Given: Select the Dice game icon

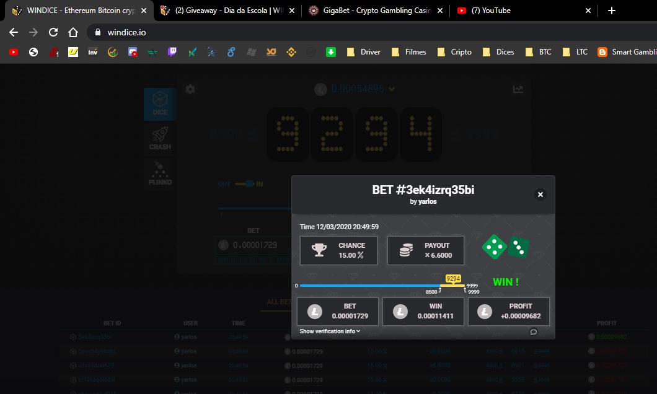Looking at the screenshot, I should point(160,103).
